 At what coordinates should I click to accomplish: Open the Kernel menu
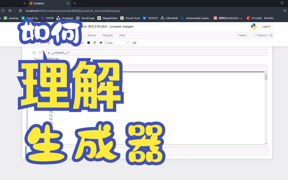(92, 35)
